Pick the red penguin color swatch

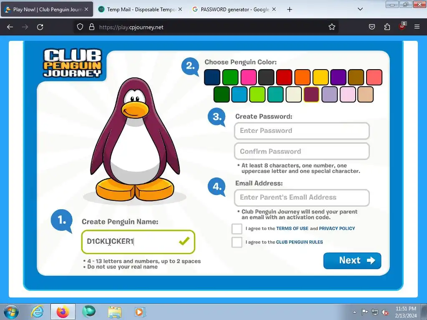tap(284, 77)
